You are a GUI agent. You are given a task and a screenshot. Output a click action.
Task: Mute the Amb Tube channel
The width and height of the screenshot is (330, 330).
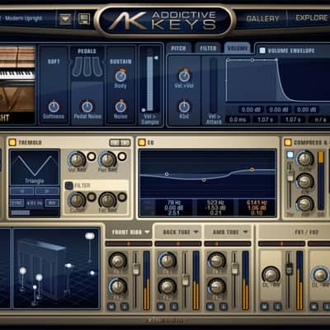210,306
